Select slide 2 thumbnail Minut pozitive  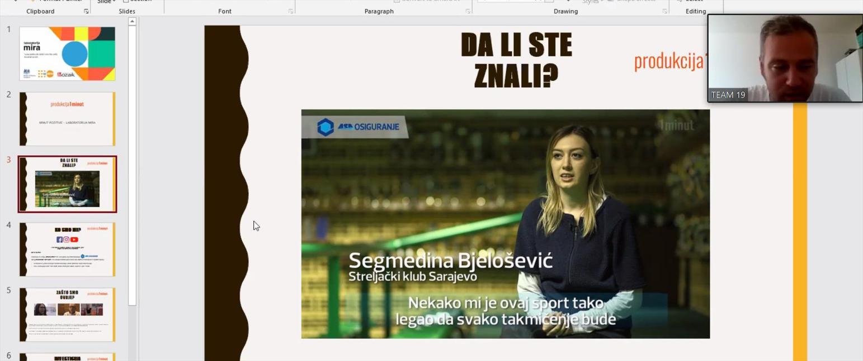tap(67, 119)
